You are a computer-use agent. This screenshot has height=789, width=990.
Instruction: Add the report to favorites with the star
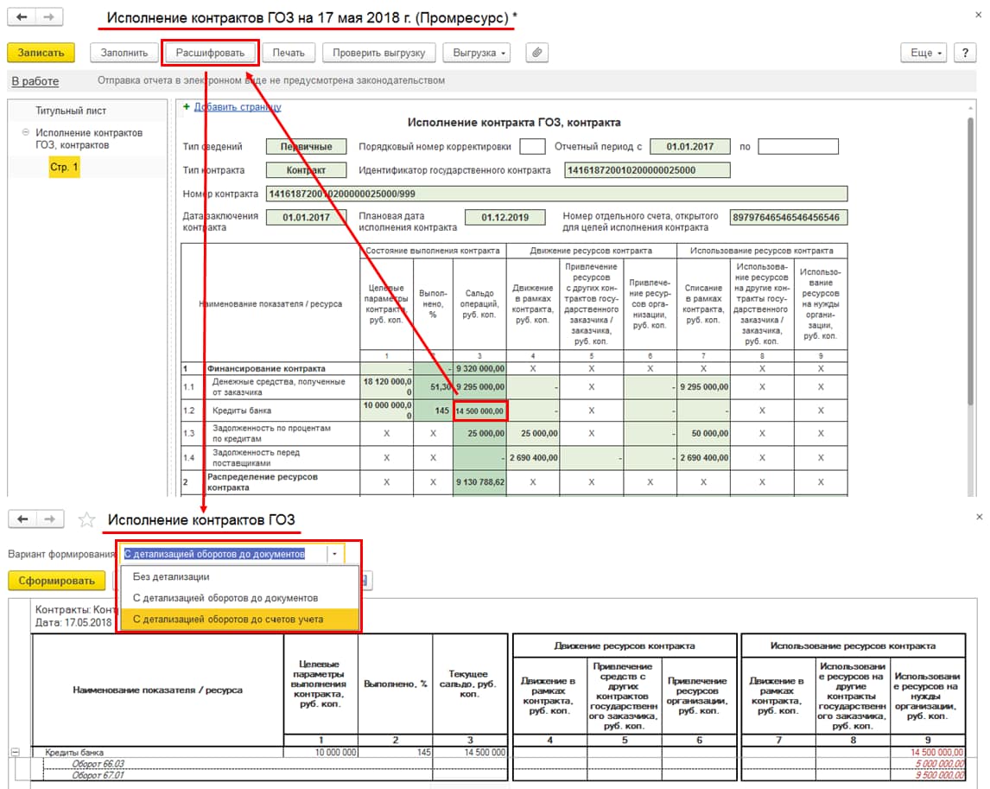pyautogui.click(x=86, y=520)
